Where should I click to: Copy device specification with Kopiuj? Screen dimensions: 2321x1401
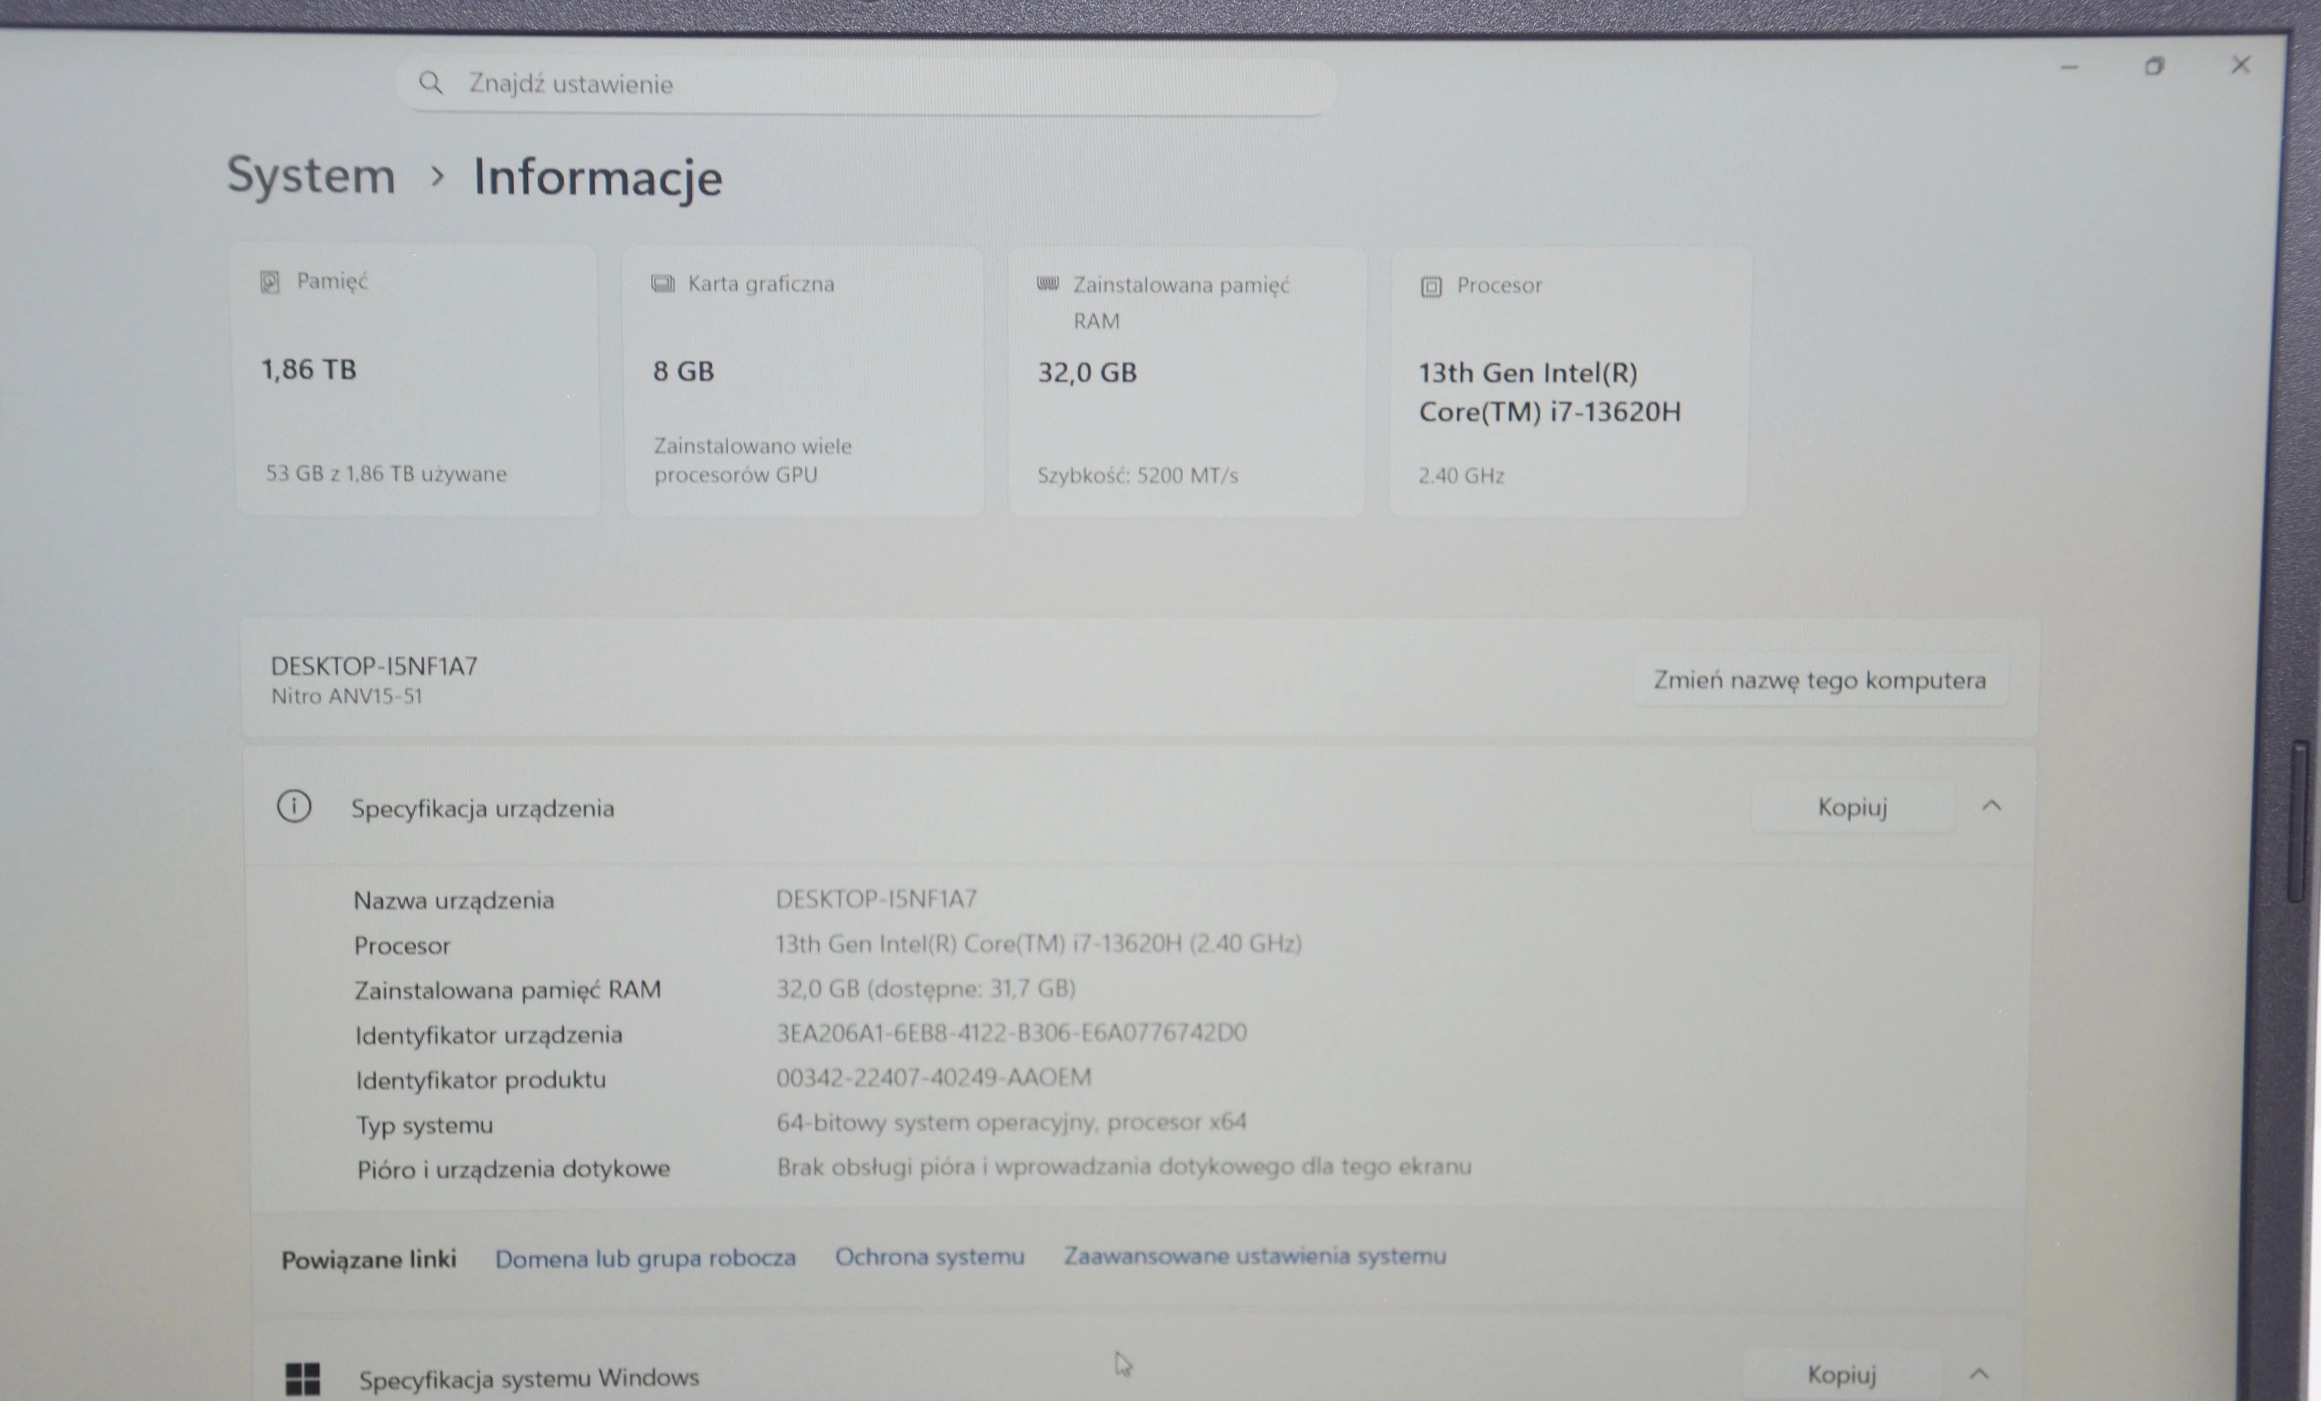[x=1852, y=807]
